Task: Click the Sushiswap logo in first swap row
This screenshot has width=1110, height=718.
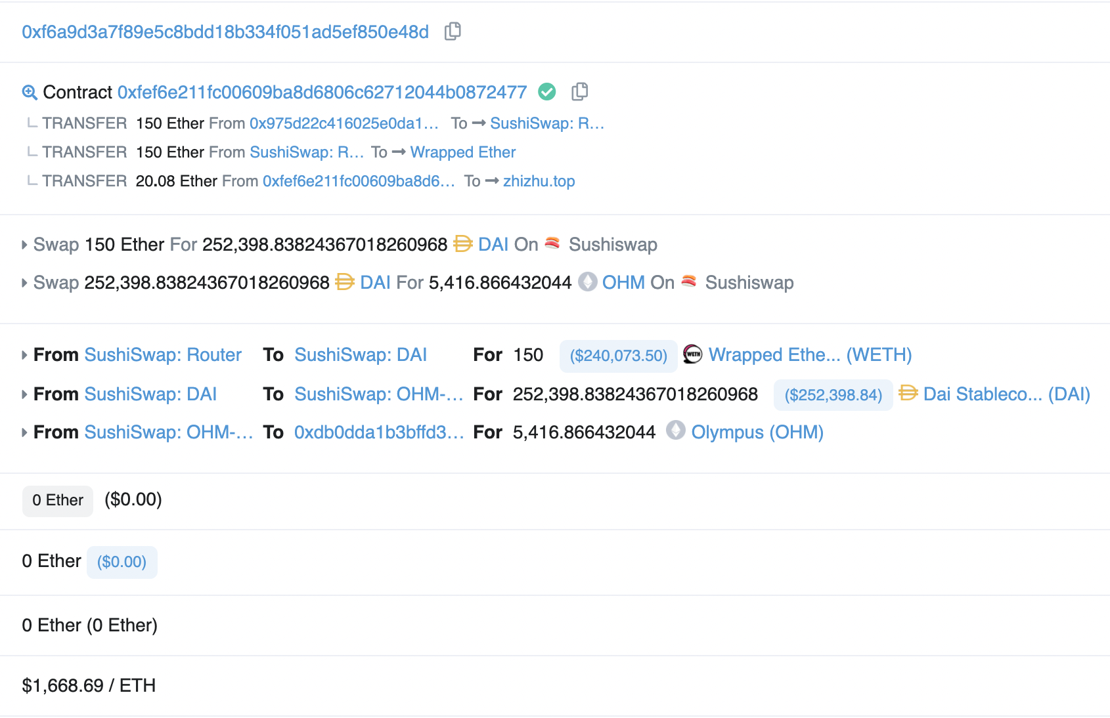Action: 552,243
